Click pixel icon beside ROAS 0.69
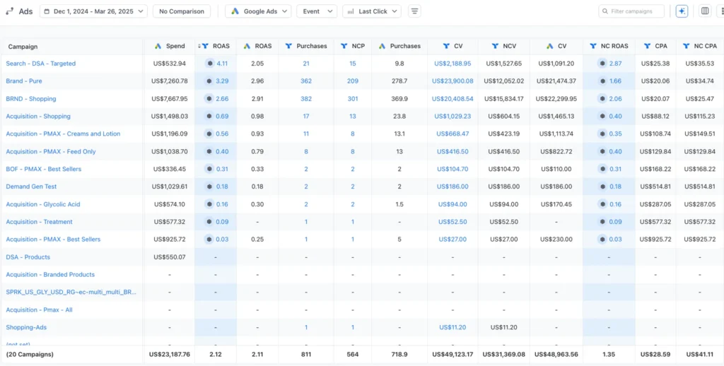 (x=209, y=117)
